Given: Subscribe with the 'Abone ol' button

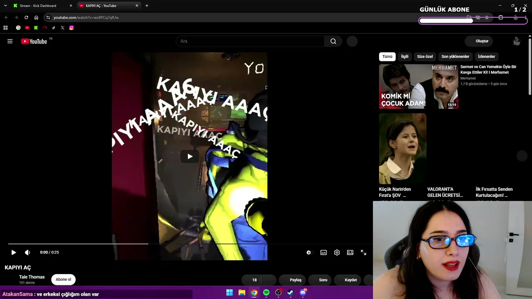Looking at the screenshot, I should click(x=64, y=279).
